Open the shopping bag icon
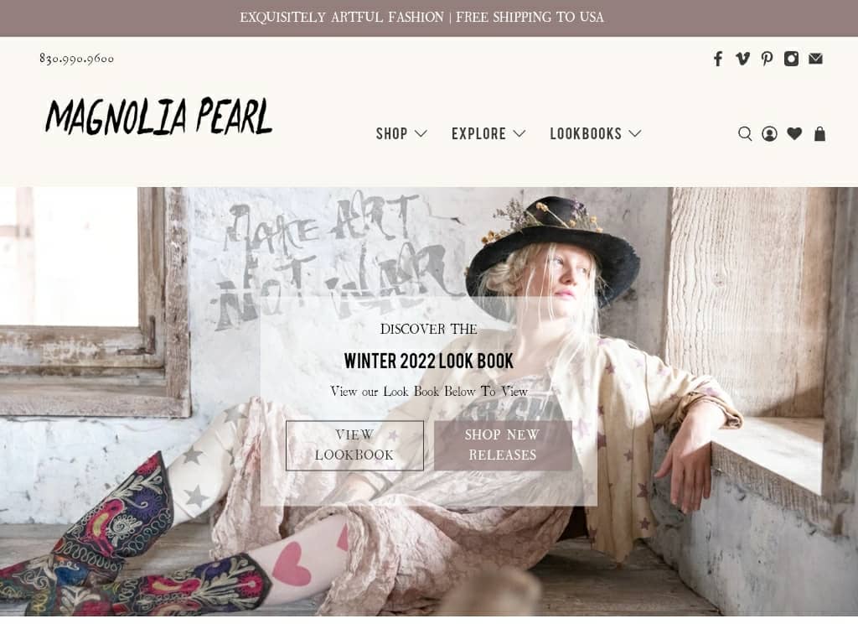This screenshot has height=624, width=858. pos(819,133)
